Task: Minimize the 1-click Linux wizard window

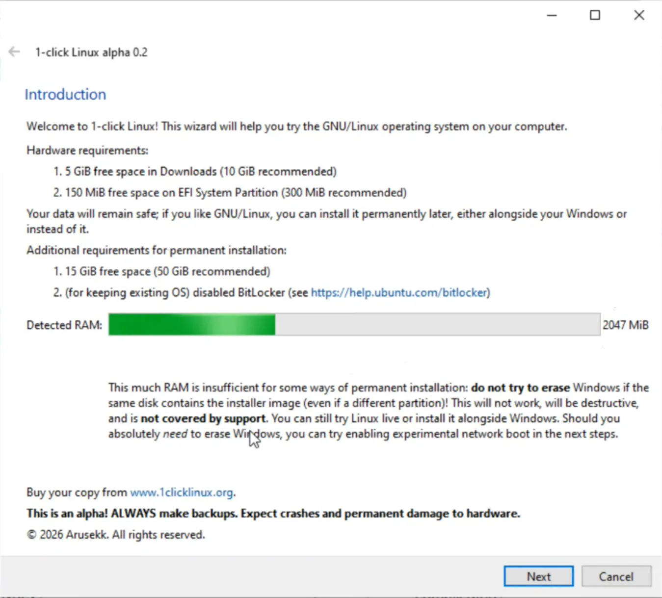Action: click(x=552, y=15)
